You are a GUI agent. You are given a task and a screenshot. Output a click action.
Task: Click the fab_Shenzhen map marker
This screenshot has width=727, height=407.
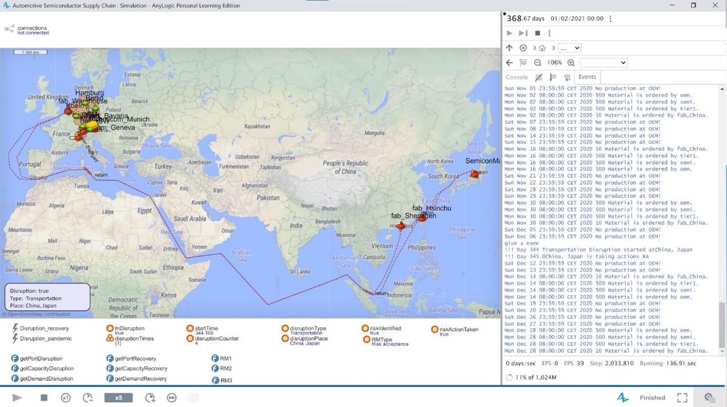pyautogui.click(x=401, y=226)
